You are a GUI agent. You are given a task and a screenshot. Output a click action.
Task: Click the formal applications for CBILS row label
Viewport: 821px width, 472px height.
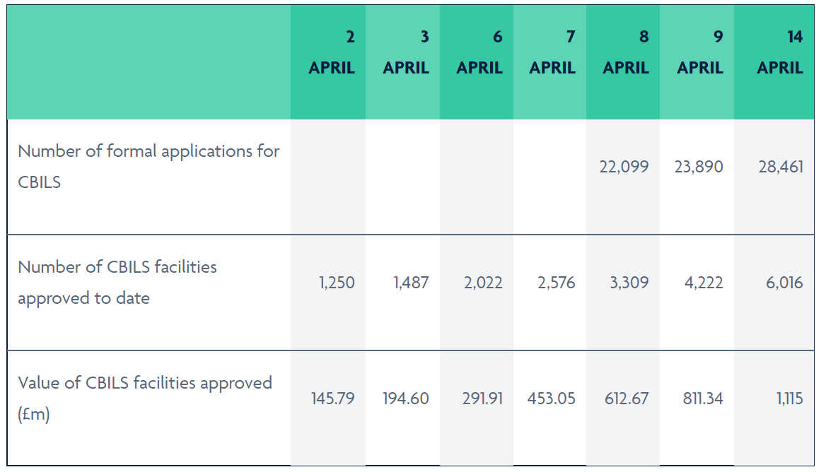(149, 167)
